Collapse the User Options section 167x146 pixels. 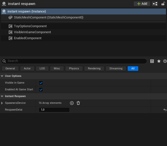2,76
